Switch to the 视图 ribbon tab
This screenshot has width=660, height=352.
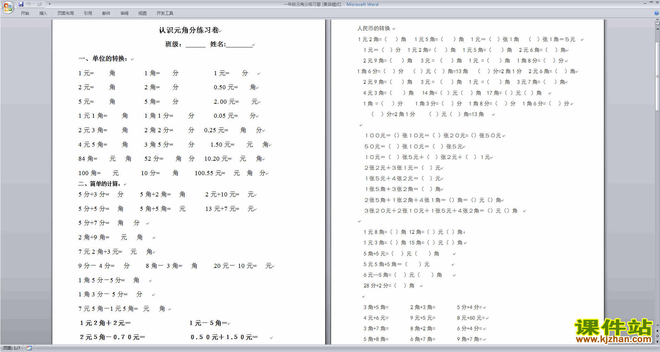point(143,13)
